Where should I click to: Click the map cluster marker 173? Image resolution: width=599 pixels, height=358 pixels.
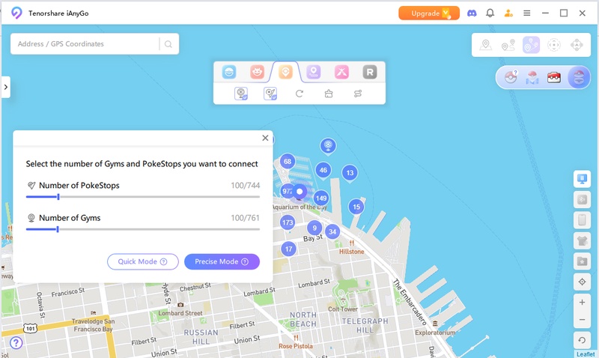[288, 222]
